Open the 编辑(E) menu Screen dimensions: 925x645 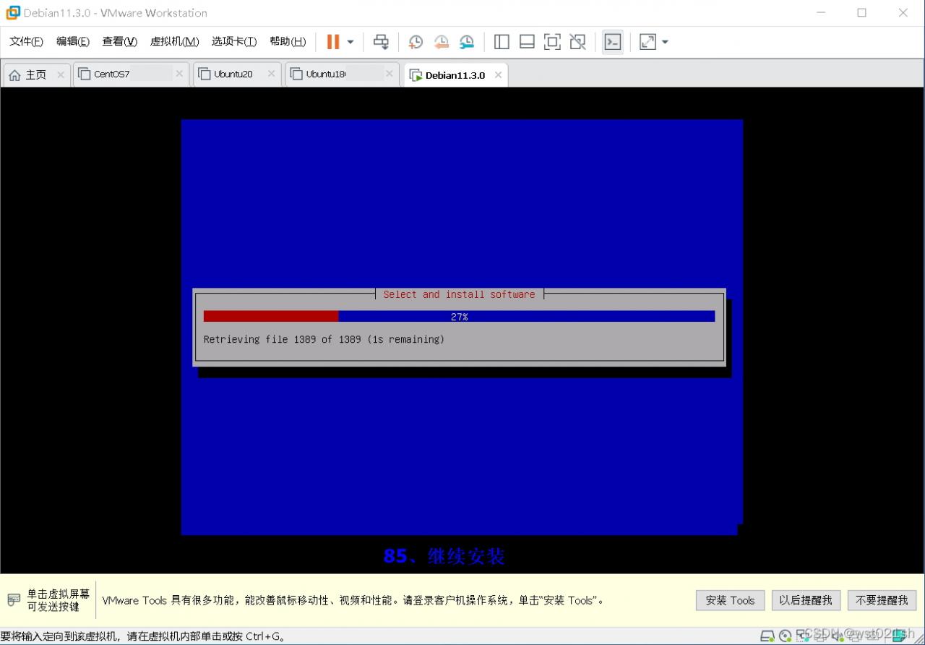tap(73, 41)
